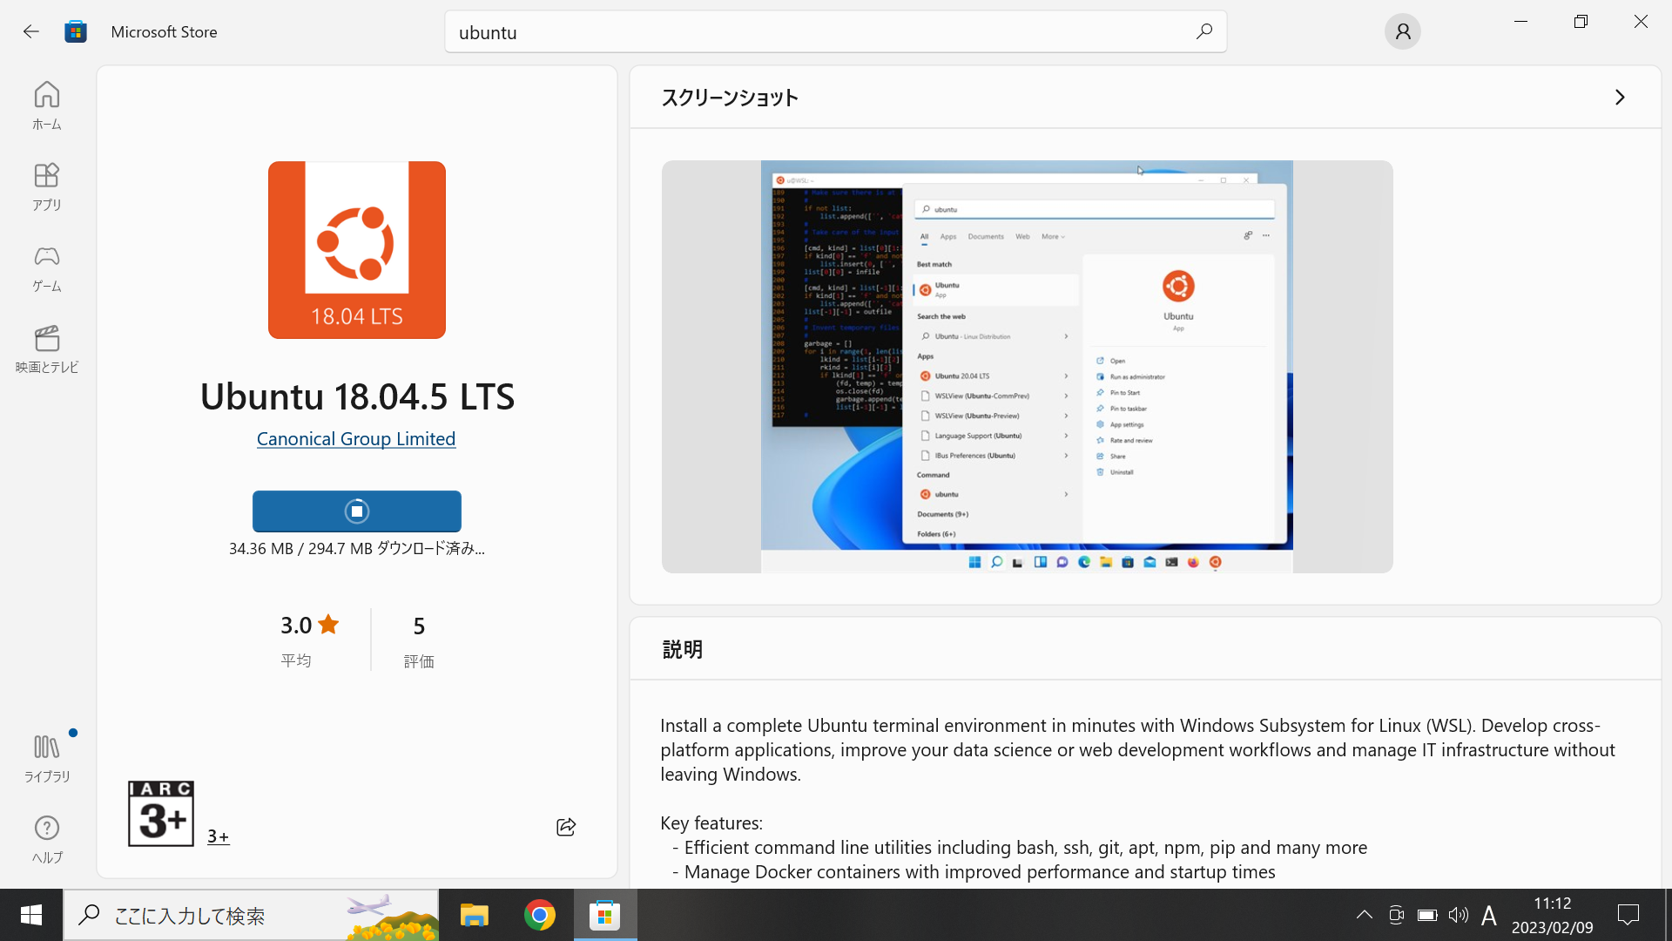
Task: Stop the Ubuntu download in progress
Action: [x=356, y=511]
